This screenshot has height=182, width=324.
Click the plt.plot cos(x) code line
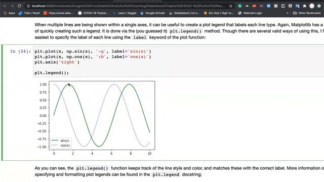pos(93,57)
